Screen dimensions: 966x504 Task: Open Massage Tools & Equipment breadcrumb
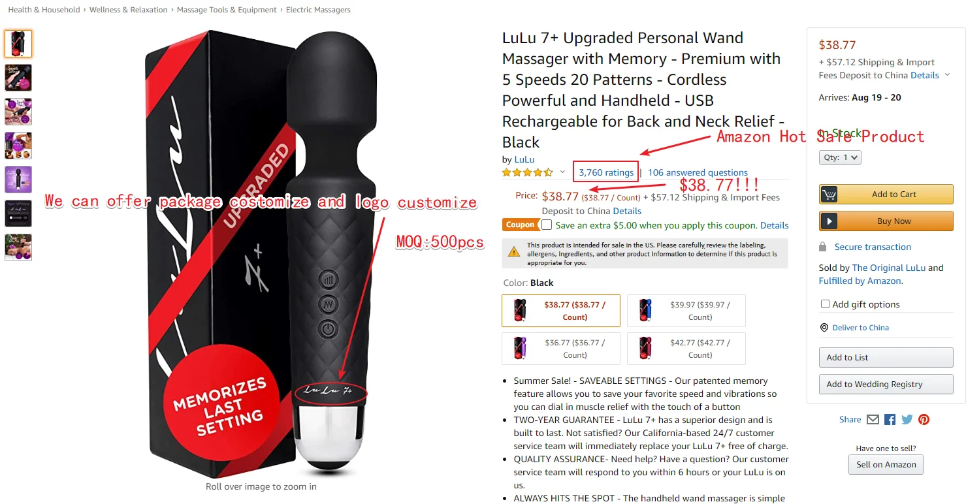click(x=227, y=10)
